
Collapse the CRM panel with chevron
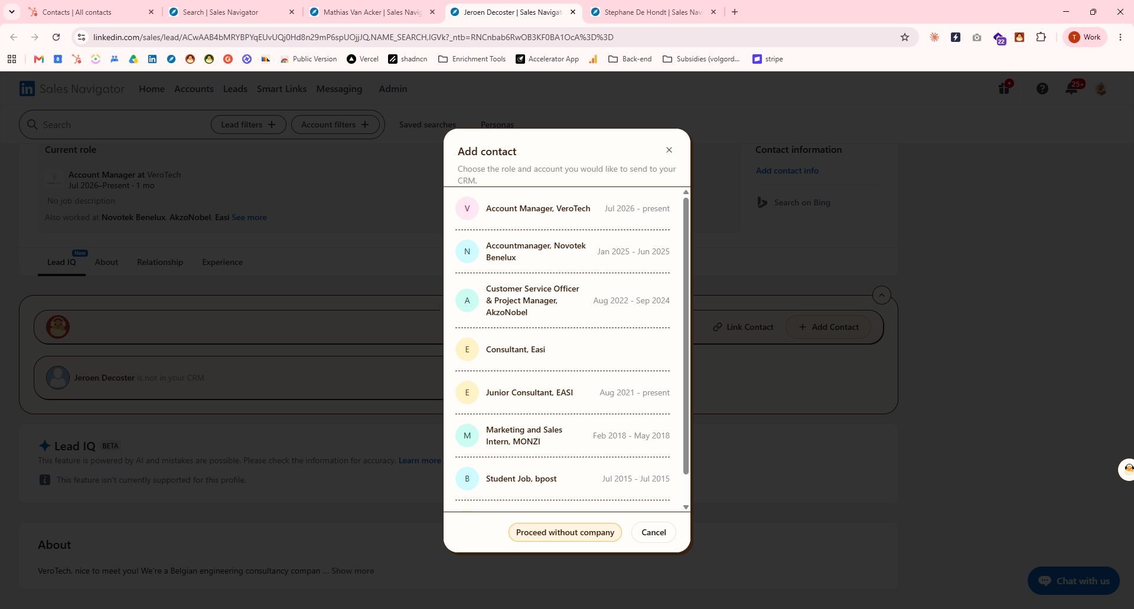pos(882,295)
